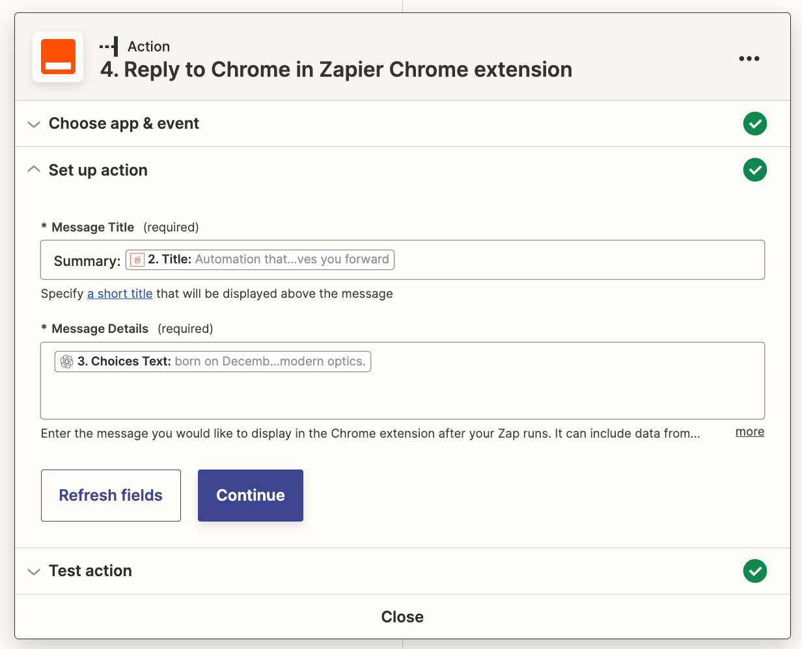Open the Choose app & event section
Screen dimensions: 802x649
point(124,124)
